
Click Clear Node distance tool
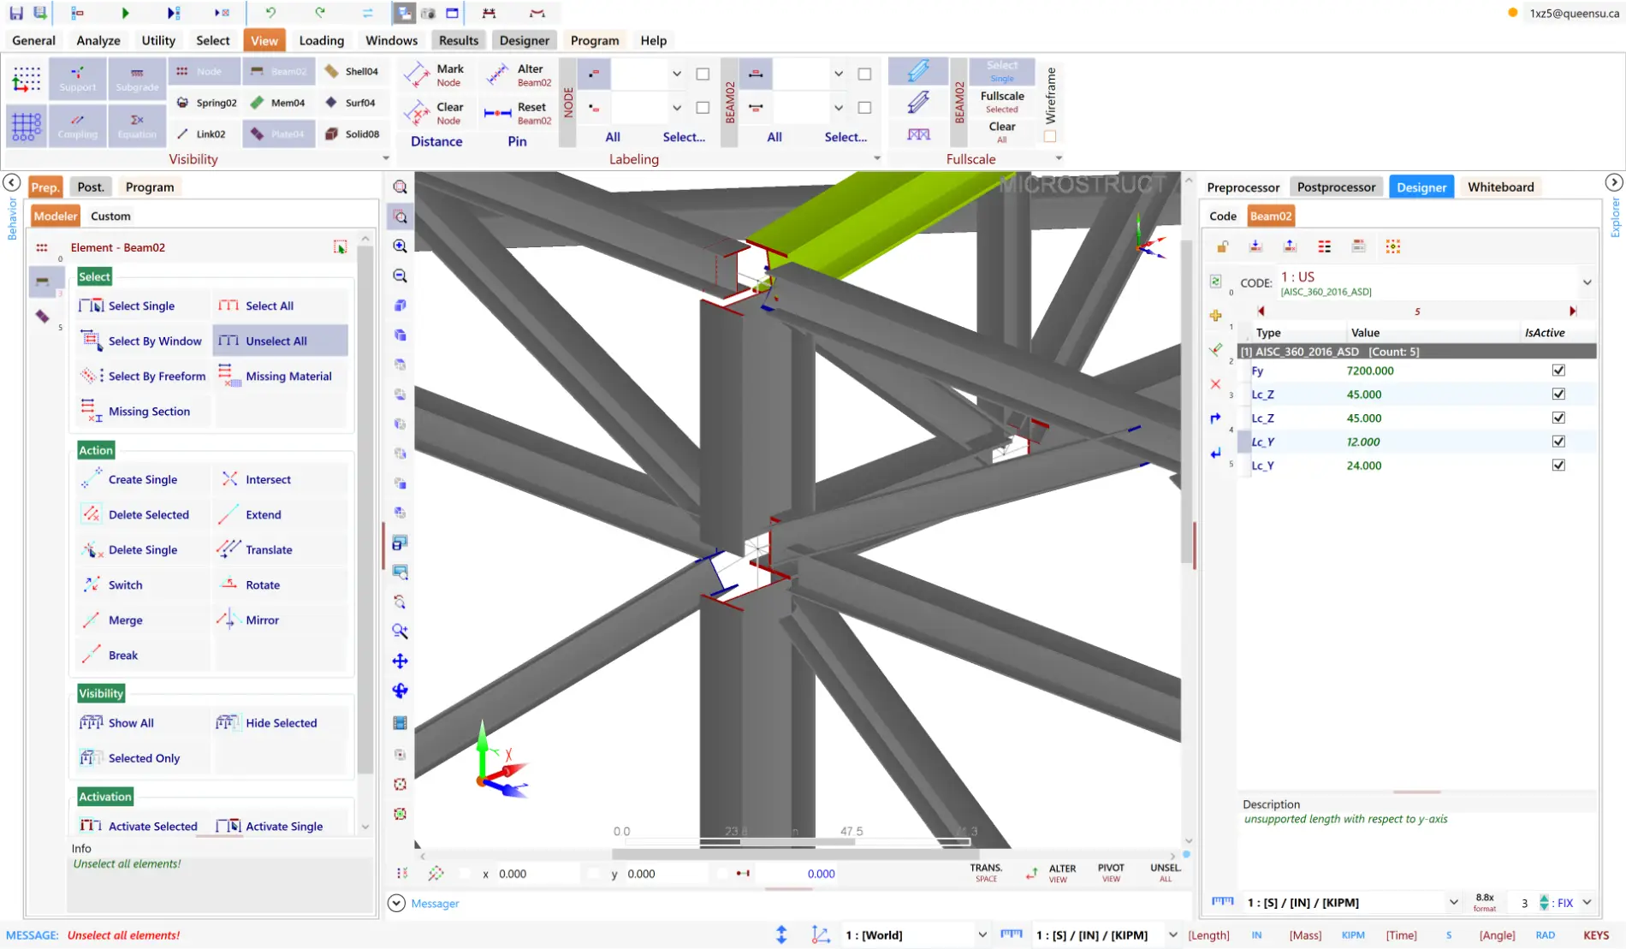click(x=434, y=113)
